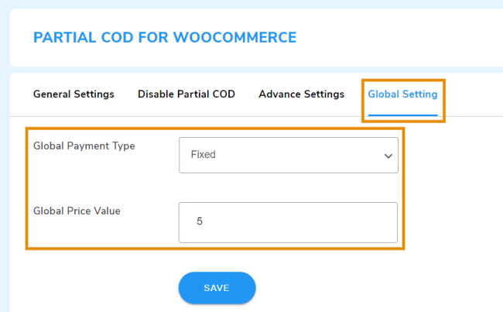This screenshot has width=503, height=312.
Task: Click the 'Fixed' value in the dropdown
Action: tap(204, 155)
